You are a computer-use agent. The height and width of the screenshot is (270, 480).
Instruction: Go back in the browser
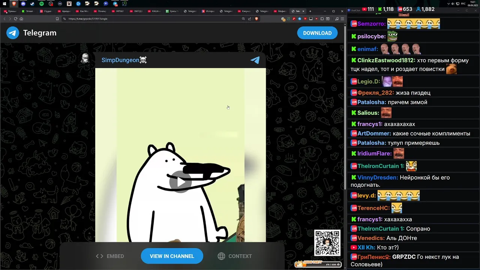point(4,19)
